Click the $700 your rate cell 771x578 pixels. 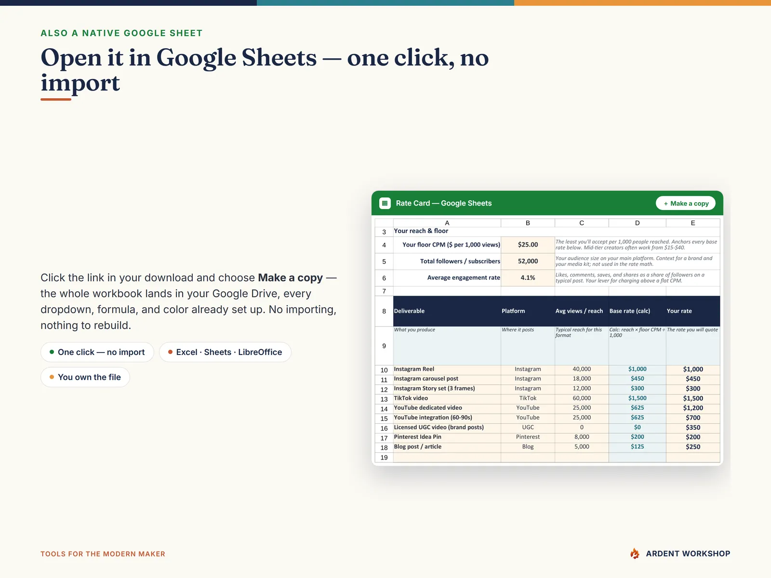tap(693, 418)
